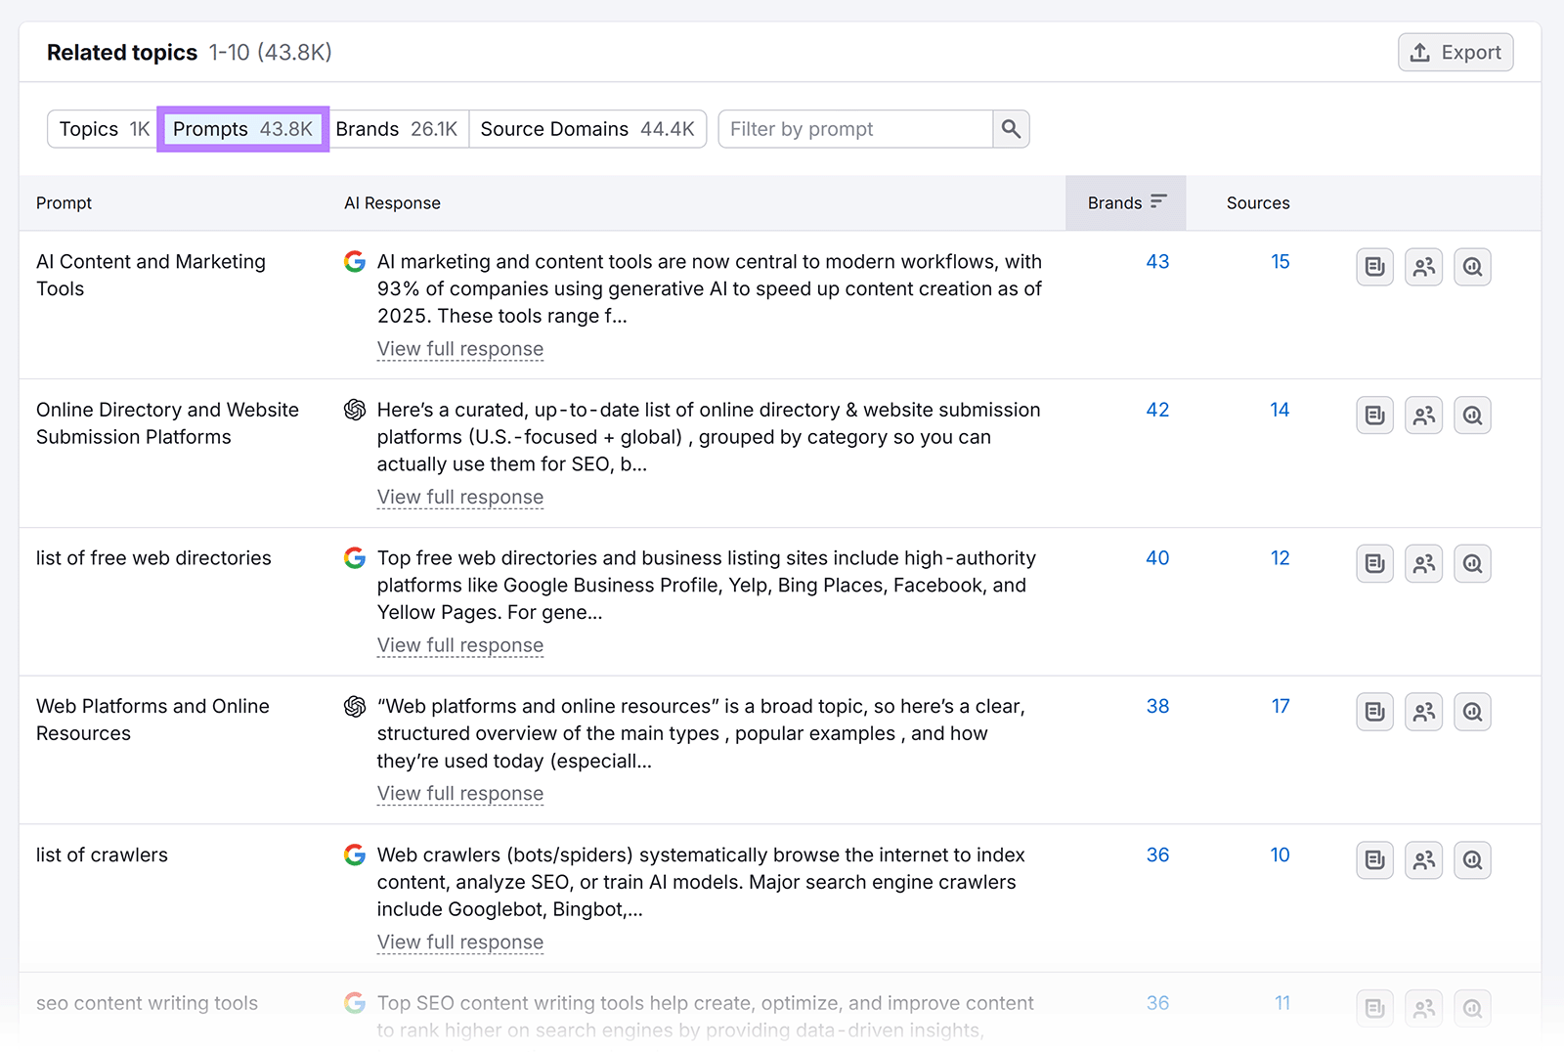
Task: Focus the Filter by prompt input field
Action: pos(855,129)
